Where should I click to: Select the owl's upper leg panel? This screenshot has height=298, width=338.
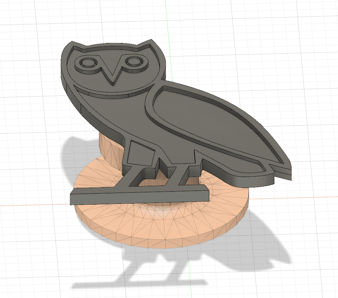pos(139,153)
